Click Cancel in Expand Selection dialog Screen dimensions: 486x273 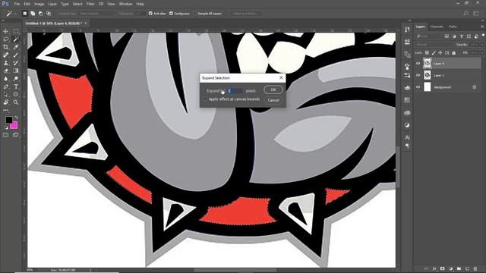273,100
